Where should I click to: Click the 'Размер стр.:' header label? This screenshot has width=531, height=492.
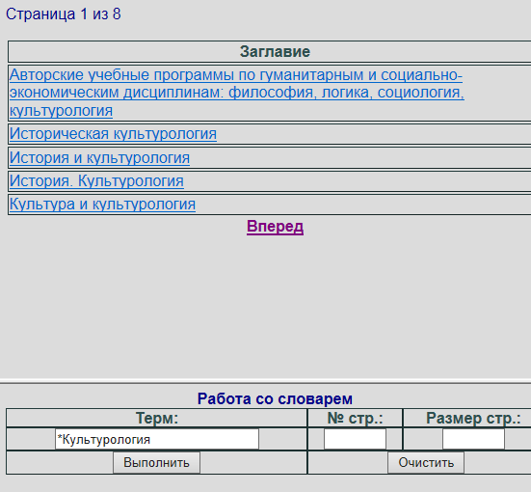coord(473,418)
